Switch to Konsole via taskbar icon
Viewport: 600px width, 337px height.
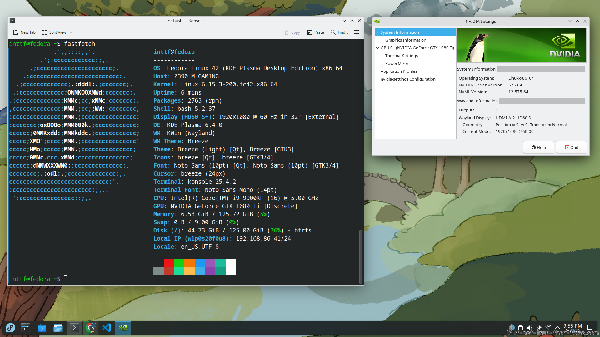(74, 328)
